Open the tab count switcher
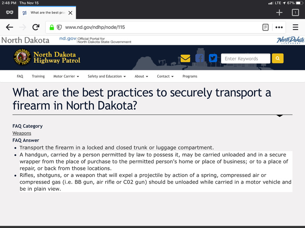This screenshot has height=228, width=305. coord(295,13)
